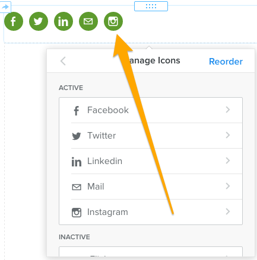The width and height of the screenshot is (257, 260).
Task: Click the Twitter bird glyph in Active list
Action: [77, 136]
